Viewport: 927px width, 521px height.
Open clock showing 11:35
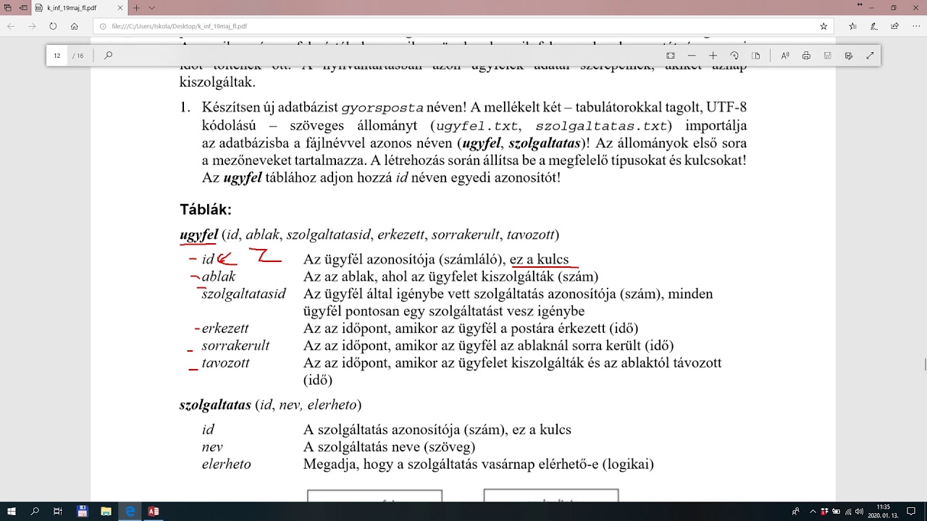pyautogui.click(x=883, y=511)
